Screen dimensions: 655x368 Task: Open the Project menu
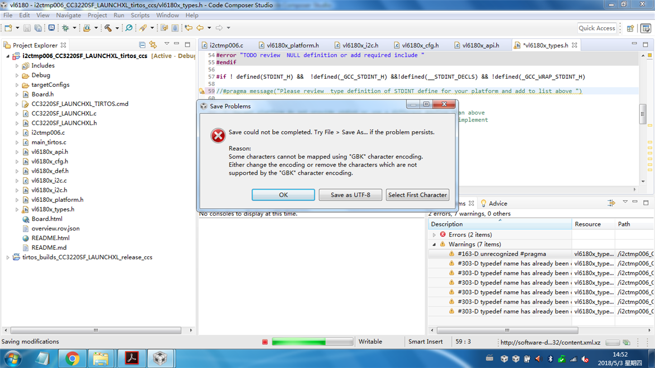(97, 15)
